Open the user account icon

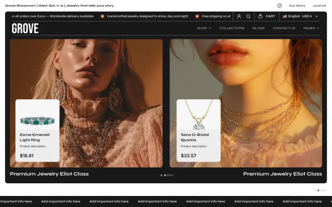[239, 16]
